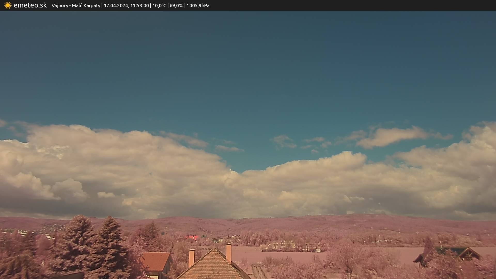Click the 11:53:00 timestamp
This screenshot has width=496, height=279.
139,6
